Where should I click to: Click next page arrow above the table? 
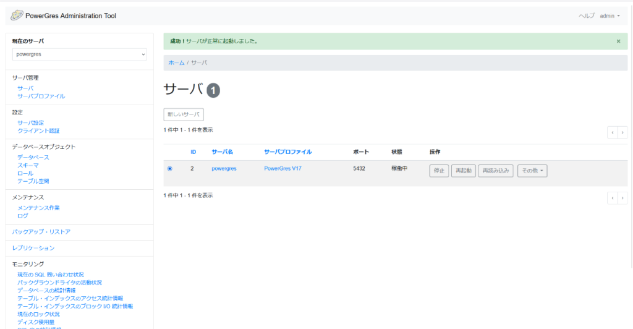[x=622, y=132]
